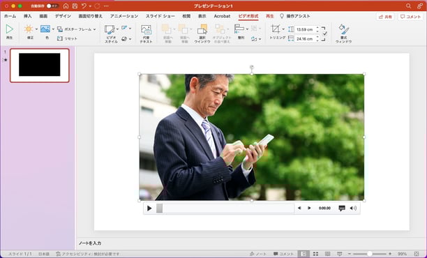Image resolution: width=427 pixels, height=258 pixels.
Task: Expand the Color (色) dropdown arrow
Action: click(53, 29)
